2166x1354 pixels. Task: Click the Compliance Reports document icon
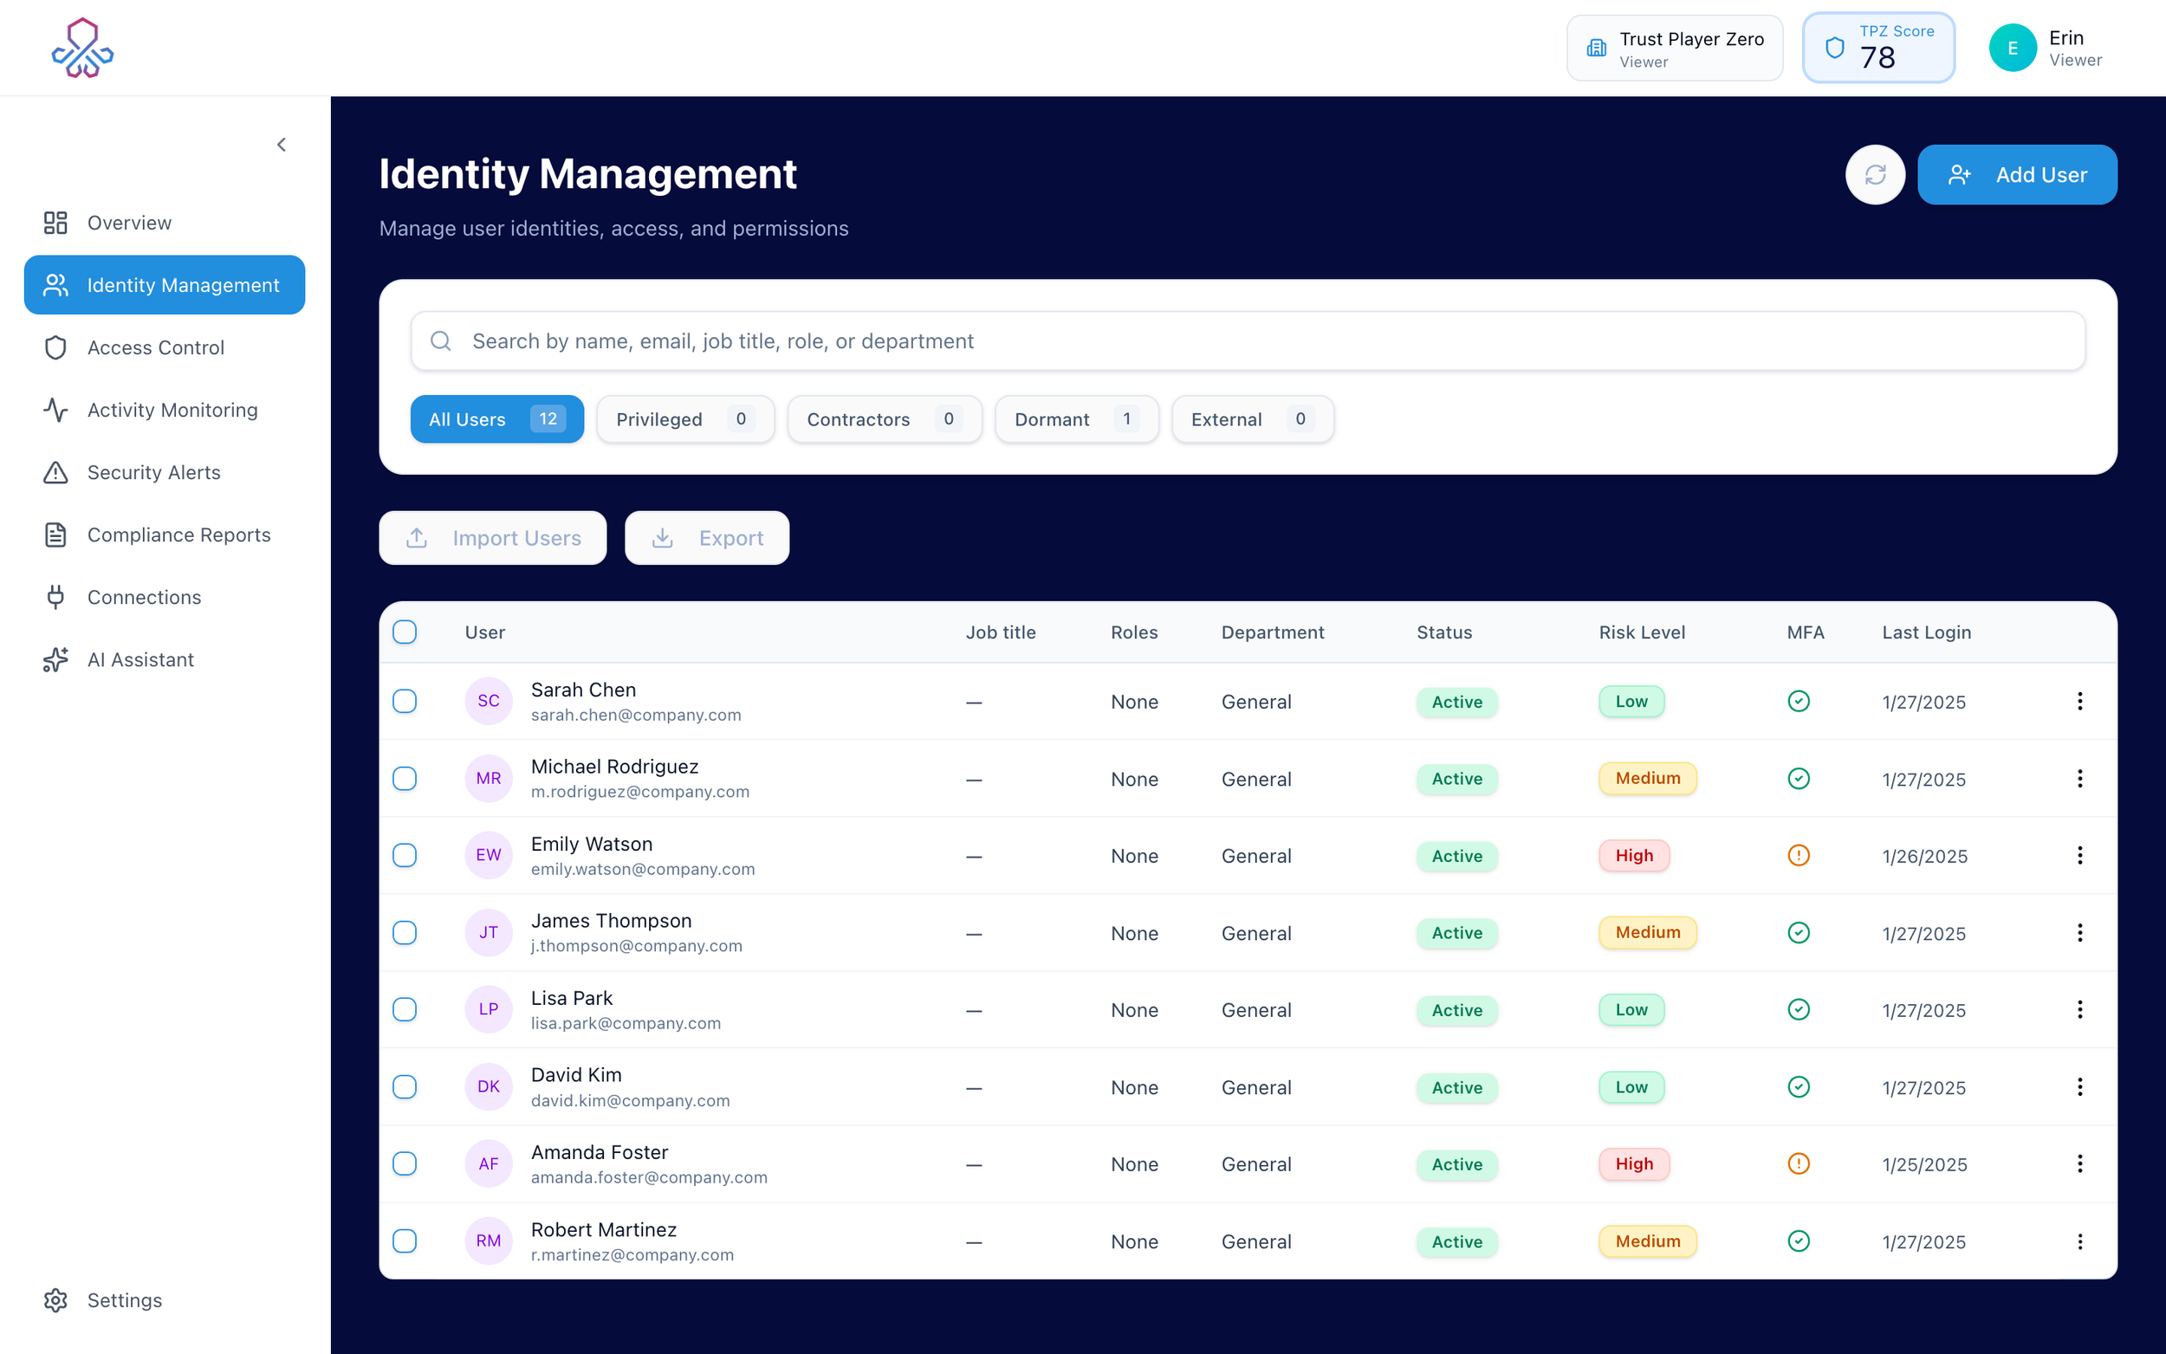click(55, 534)
